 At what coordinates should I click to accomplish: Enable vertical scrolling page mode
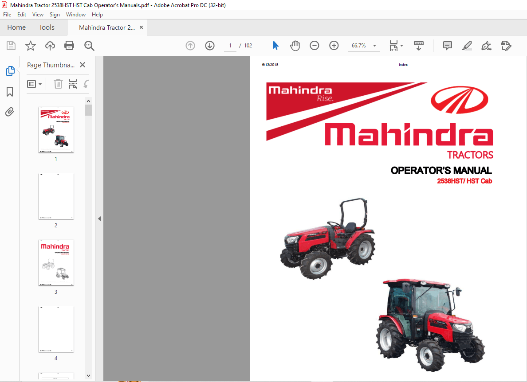click(x=418, y=45)
